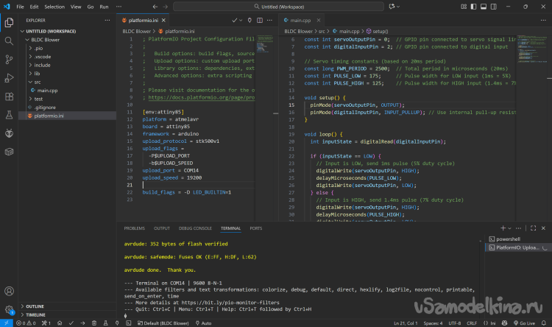This screenshot has height=327, width=552.
Task: Expand the .pio folder
Action: 38,48
